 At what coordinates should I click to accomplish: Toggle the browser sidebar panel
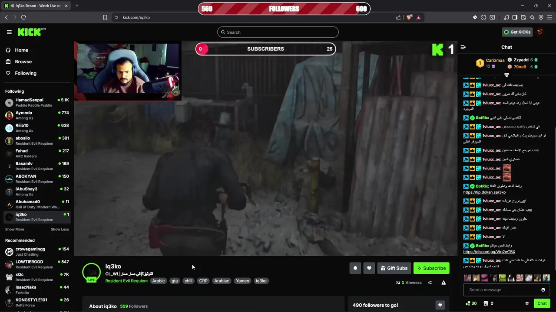click(x=515, y=17)
